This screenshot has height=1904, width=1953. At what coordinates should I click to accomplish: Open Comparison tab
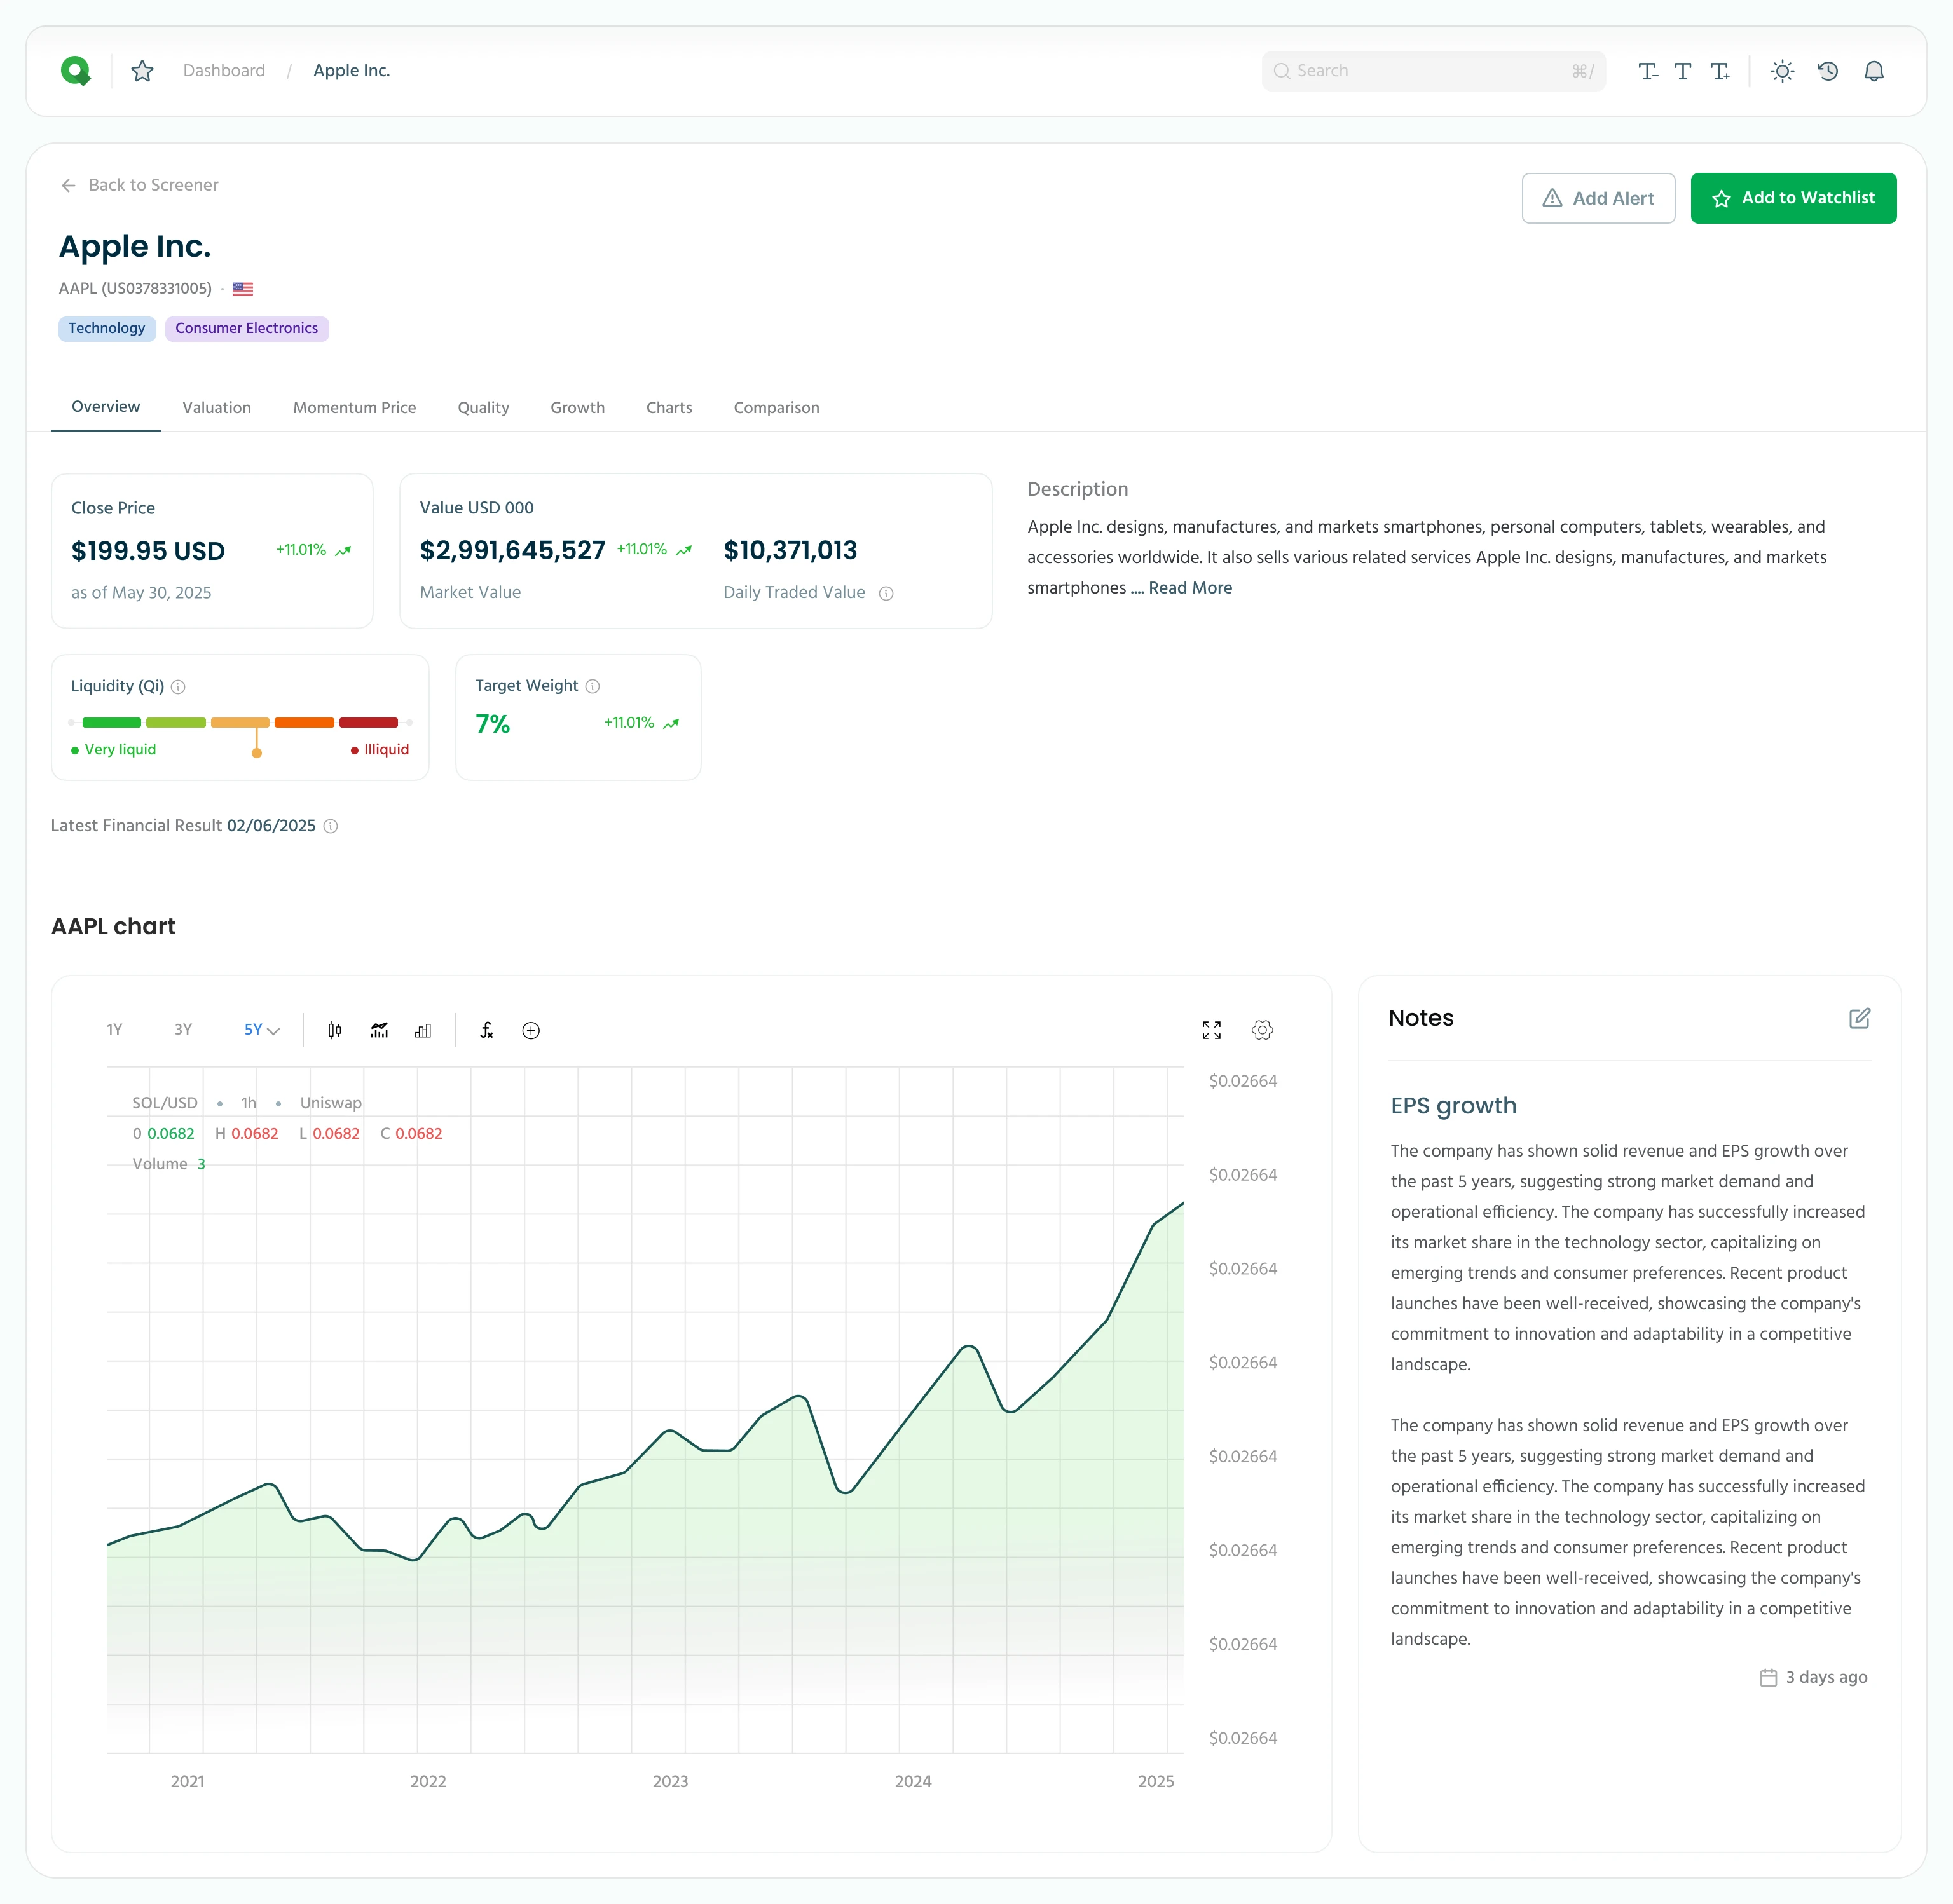tap(776, 408)
